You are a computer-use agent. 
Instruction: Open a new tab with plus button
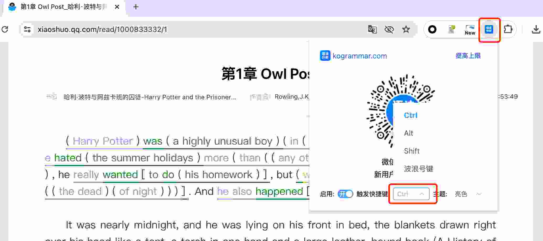(136, 7)
